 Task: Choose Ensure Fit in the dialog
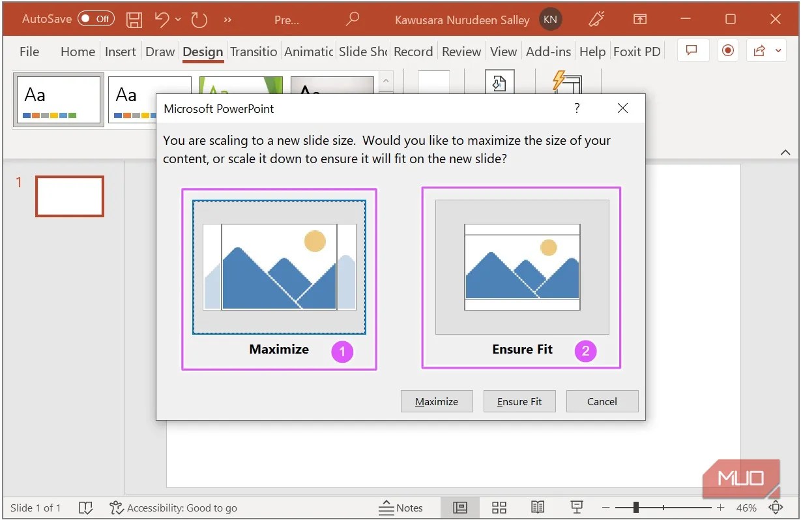pos(519,401)
